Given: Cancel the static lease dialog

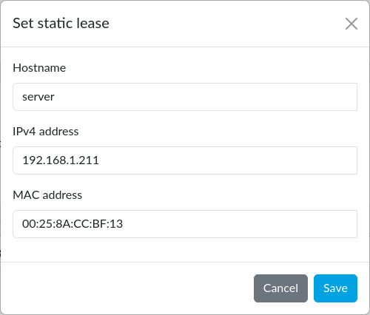Looking at the screenshot, I should click(x=280, y=288).
